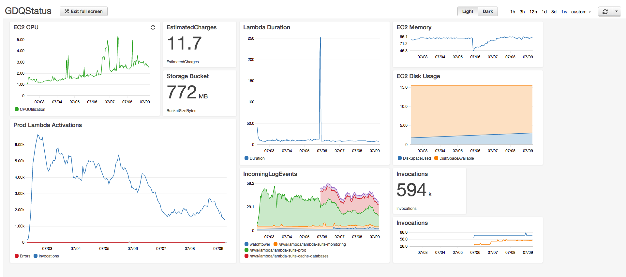Viewport: 626px width, 277px height.
Task: Click the green CPUUtilization legend swatch
Action: click(17, 109)
